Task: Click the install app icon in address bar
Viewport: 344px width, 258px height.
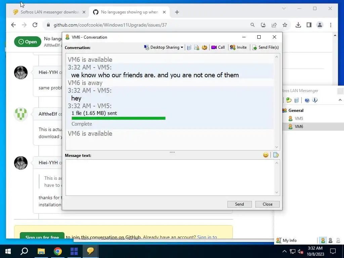Action: (263, 25)
